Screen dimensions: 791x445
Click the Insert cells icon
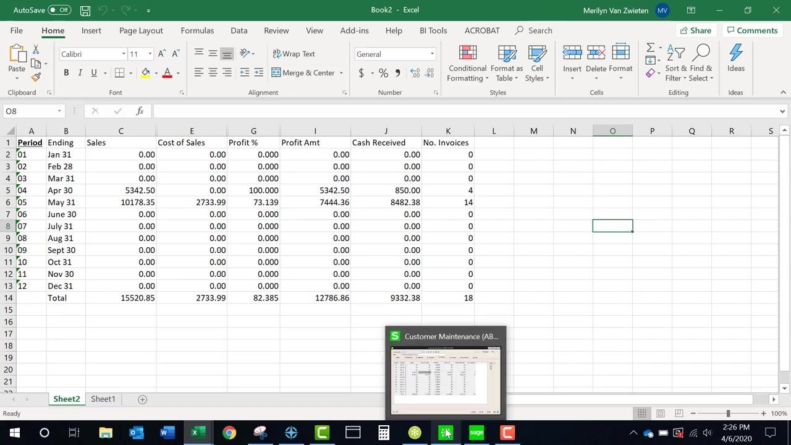(572, 53)
